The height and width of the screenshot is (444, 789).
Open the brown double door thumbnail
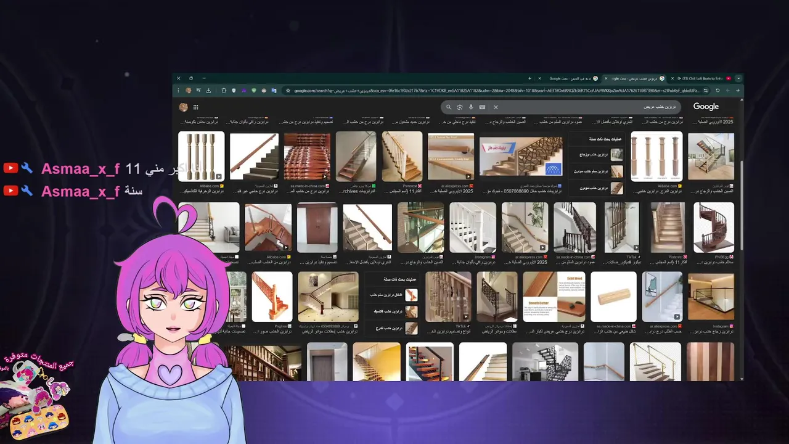click(317, 228)
